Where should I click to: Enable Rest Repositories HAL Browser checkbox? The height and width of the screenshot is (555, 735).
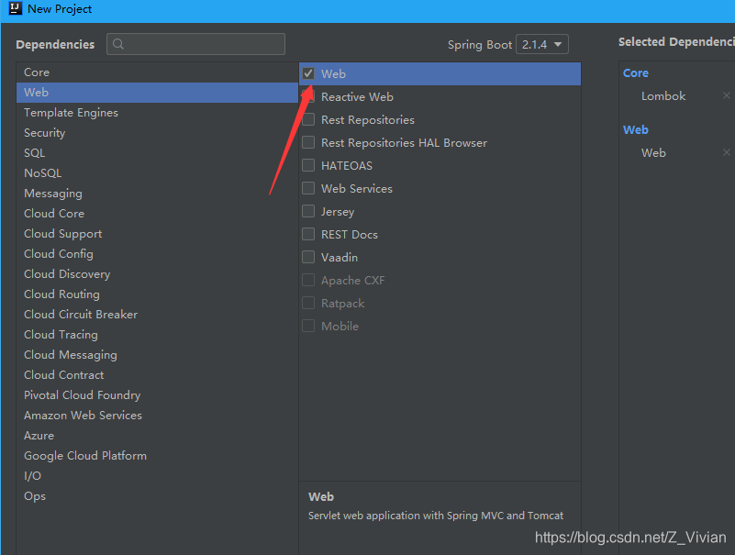click(x=308, y=142)
